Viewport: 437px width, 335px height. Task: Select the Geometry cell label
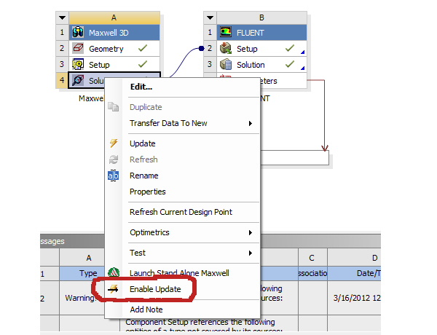106,49
